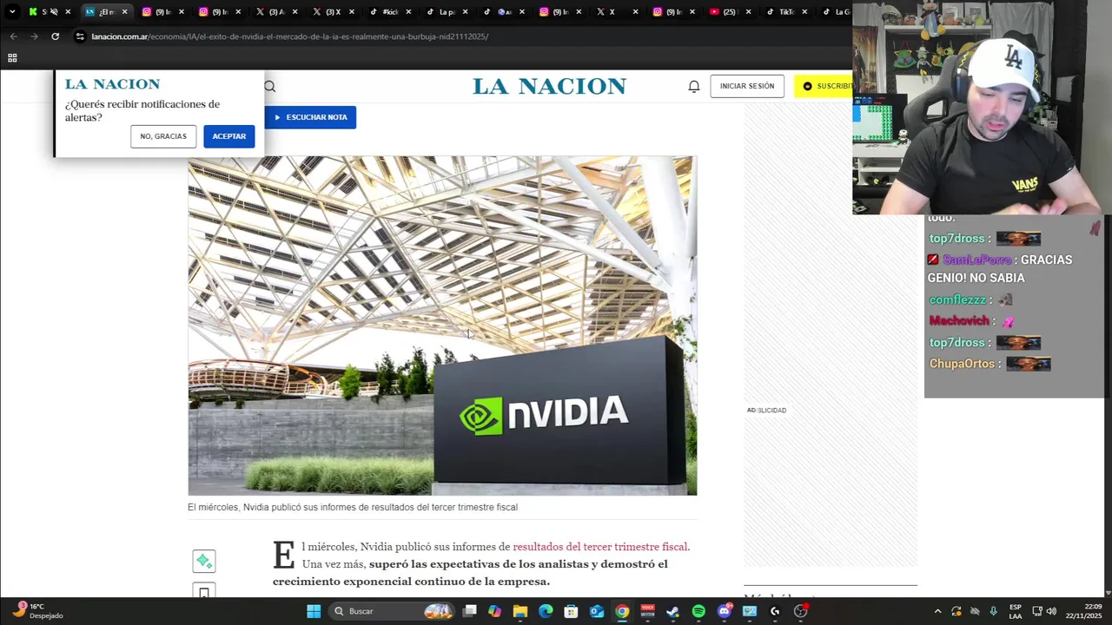Screen dimensions: 1112x625
Task: Close the '(25)' YouTube tab
Action: (x=748, y=12)
